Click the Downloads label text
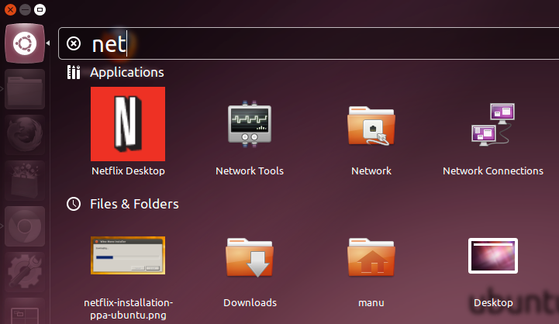This screenshot has width=559, height=324. tap(250, 302)
